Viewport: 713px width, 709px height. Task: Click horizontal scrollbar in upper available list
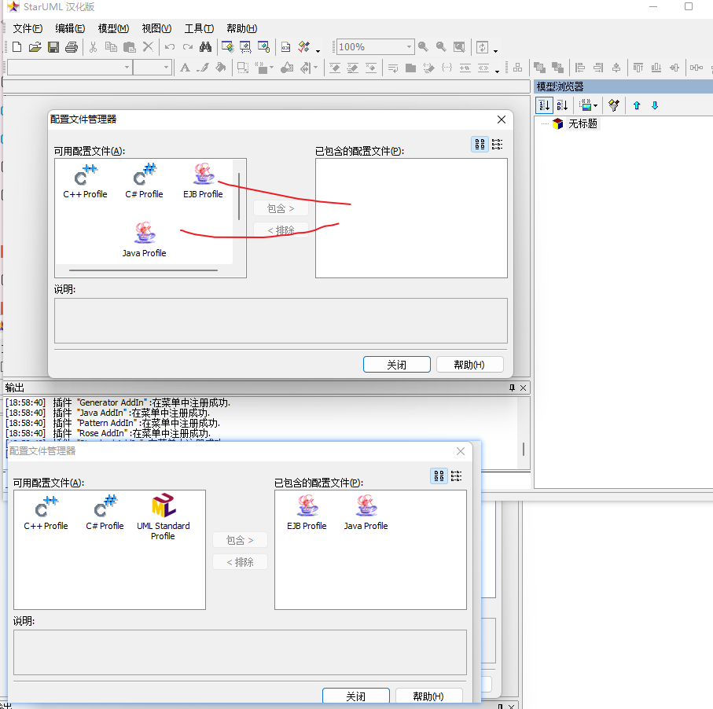[143, 270]
